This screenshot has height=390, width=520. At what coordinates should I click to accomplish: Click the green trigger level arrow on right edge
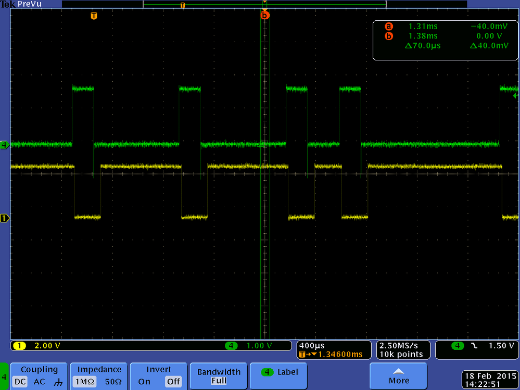point(514,96)
